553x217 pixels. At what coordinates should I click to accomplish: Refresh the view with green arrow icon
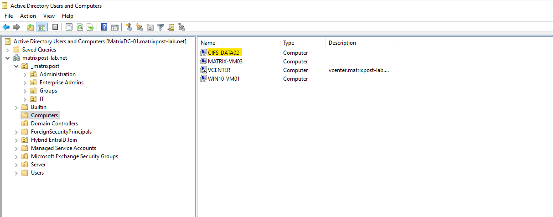point(80,27)
